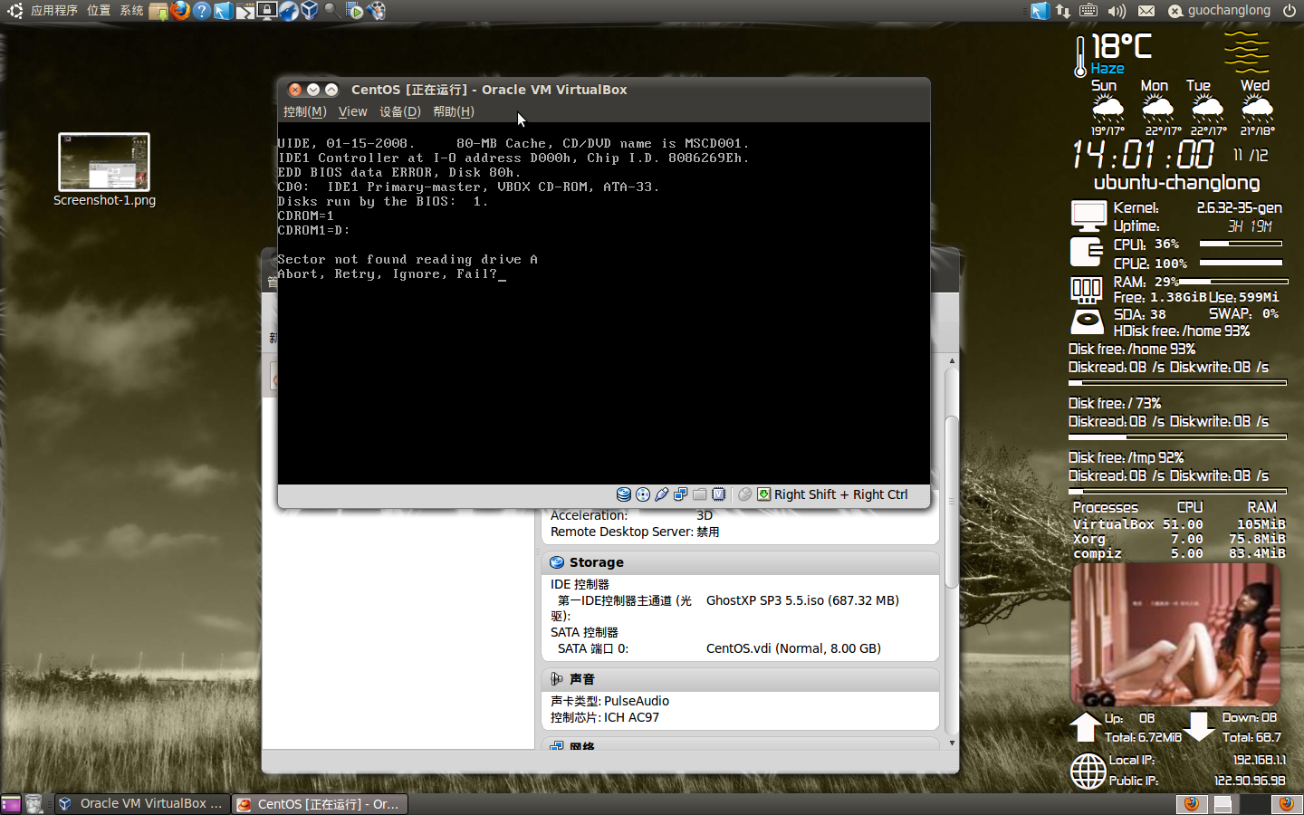The image size is (1304, 815).
Task: Switch to CentOS [正在运行] taskbar entry
Action: click(x=319, y=803)
